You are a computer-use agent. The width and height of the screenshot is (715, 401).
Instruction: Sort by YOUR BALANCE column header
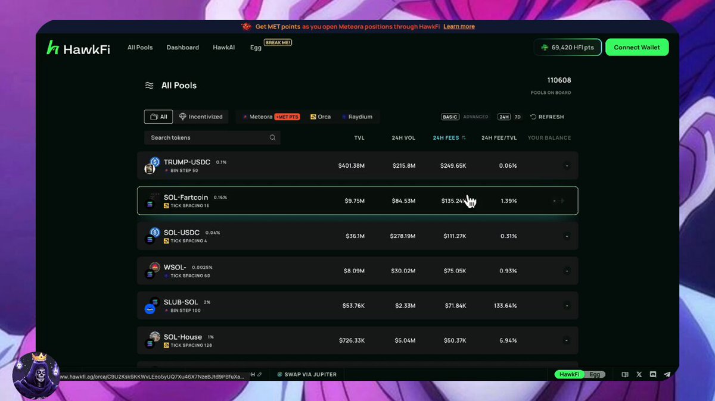click(549, 138)
